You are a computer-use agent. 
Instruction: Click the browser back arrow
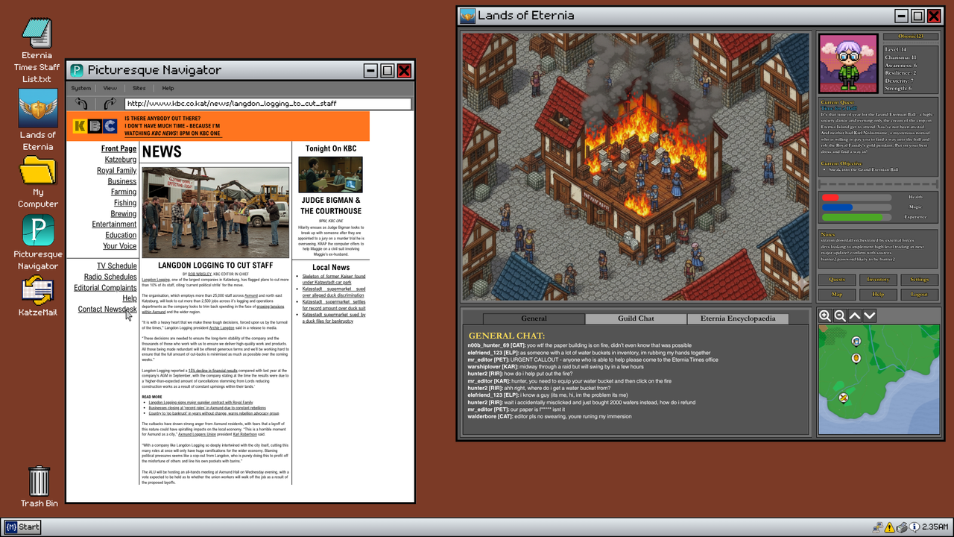81,104
